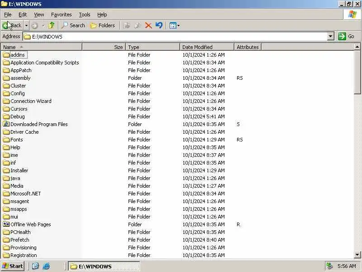Open the File menu
The width and height of the screenshot is (362, 272).
[8, 15]
